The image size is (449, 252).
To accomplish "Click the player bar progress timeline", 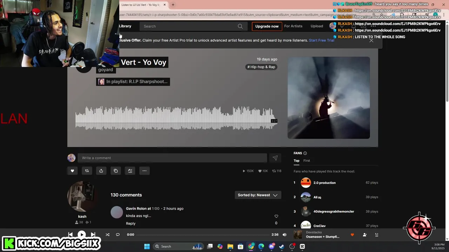I will coord(203,234).
